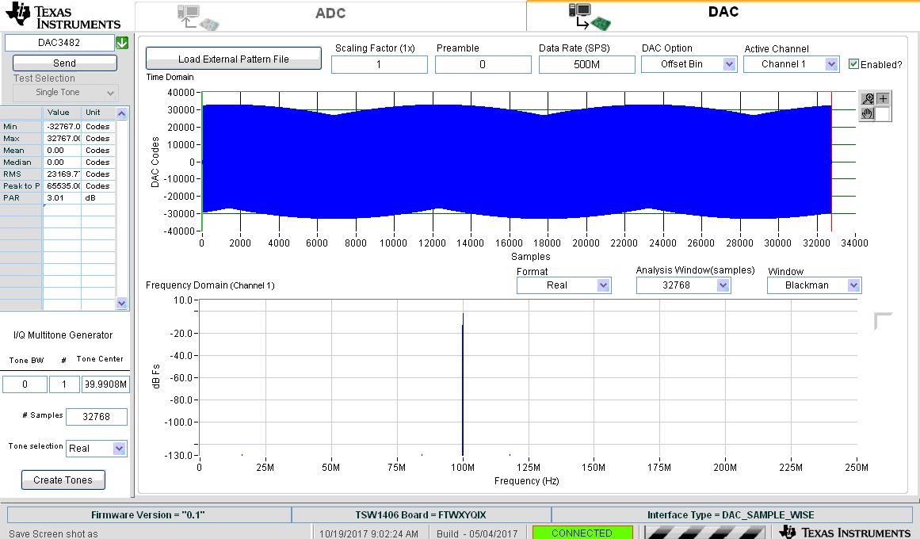920x539 pixels.
Task: Click the number of tones input field
Action: [64, 384]
